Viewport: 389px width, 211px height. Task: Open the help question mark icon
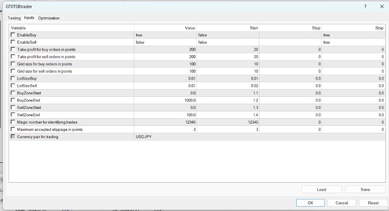pos(365,6)
